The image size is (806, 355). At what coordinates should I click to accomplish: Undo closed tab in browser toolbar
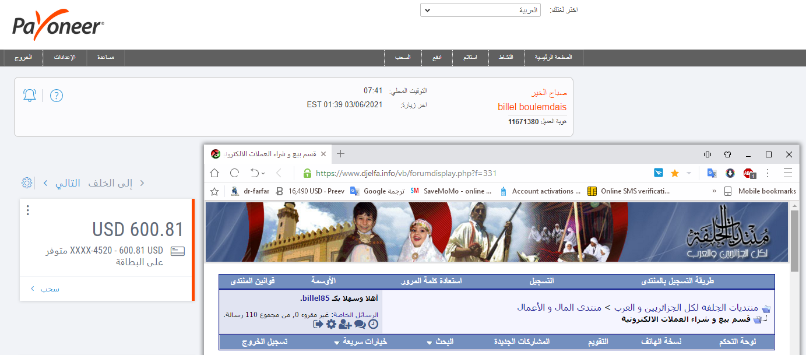click(255, 173)
